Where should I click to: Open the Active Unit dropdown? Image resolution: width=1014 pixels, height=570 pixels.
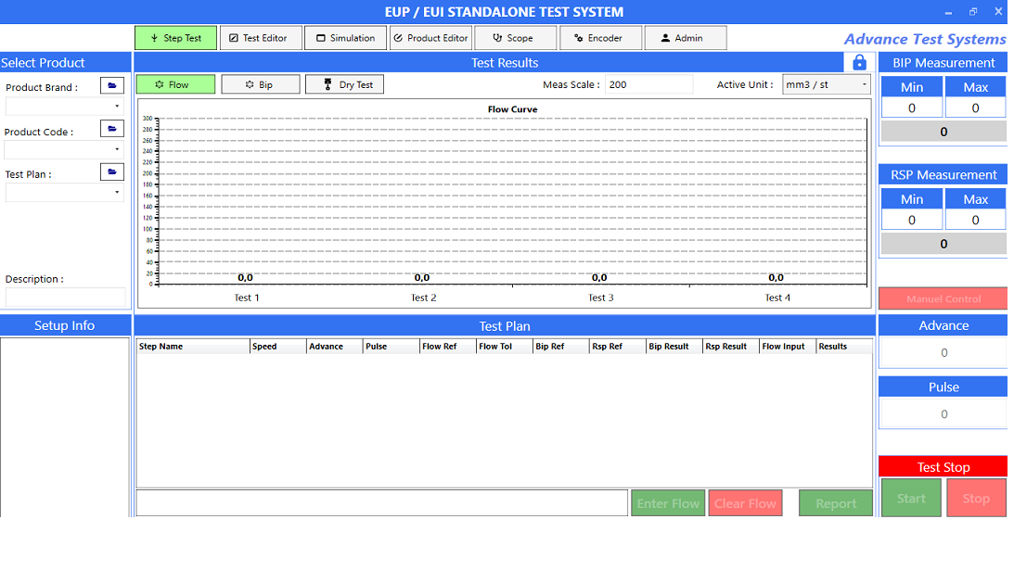(826, 84)
